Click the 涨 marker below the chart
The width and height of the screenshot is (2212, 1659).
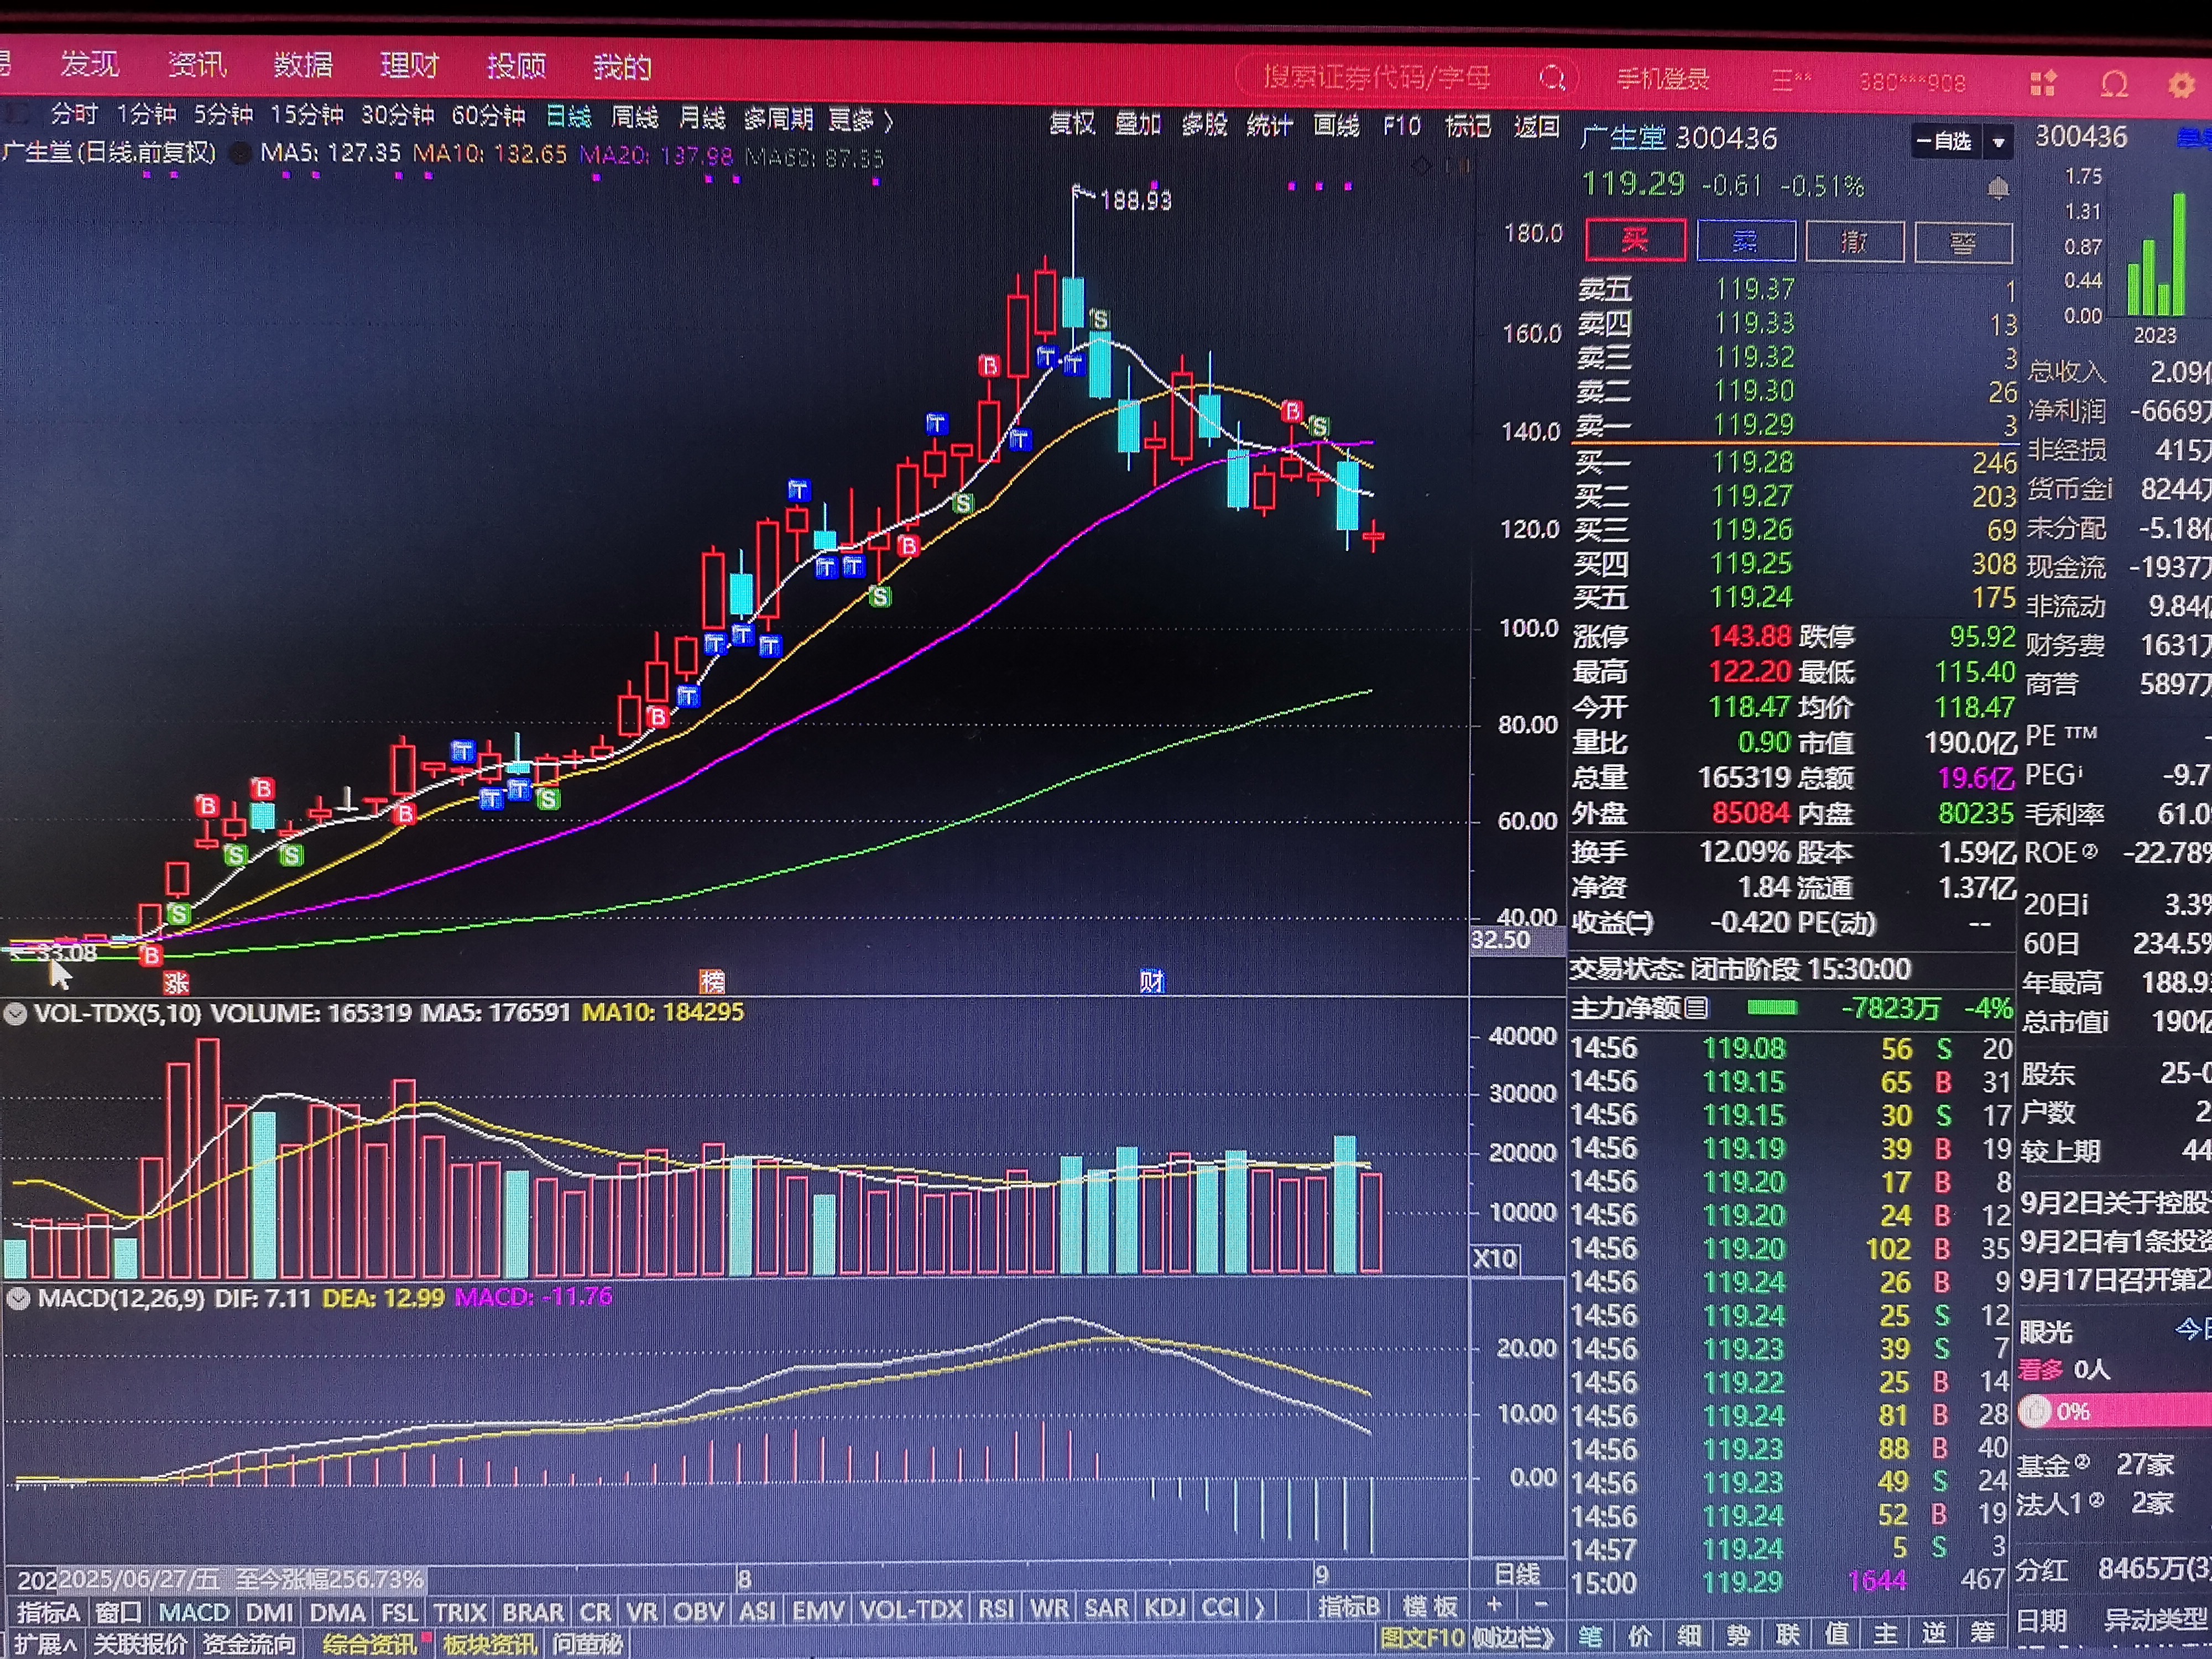coord(176,982)
